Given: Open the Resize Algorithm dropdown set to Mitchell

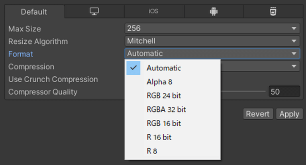Looking at the screenshot, I should (x=212, y=41).
